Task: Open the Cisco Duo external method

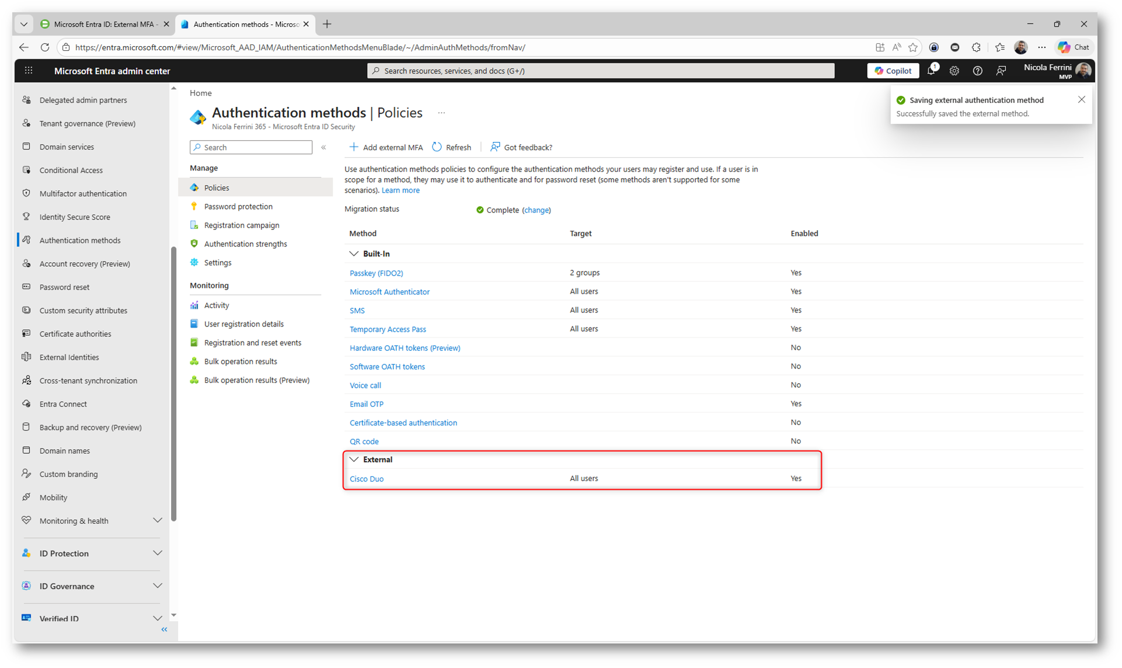Action: [x=367, y=479]
